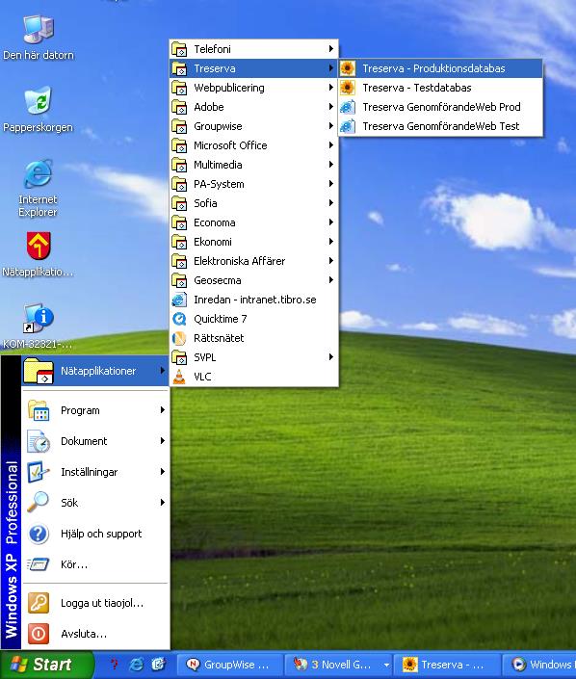Image resolution: width=576 pixels, height=679 pixels.
Task: Open the Economa folder entry
Action: coord(253,222)
